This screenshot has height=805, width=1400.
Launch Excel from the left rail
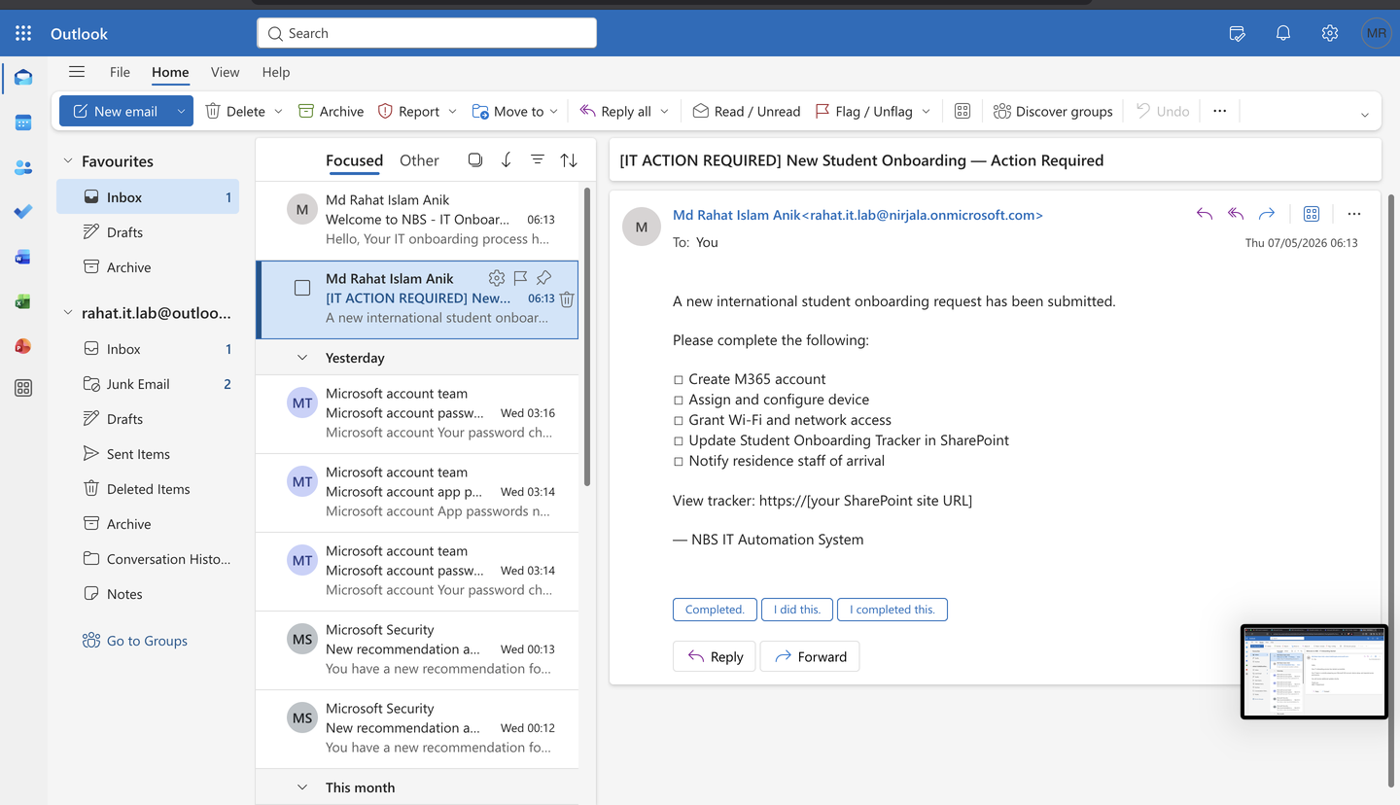(23, 302)
